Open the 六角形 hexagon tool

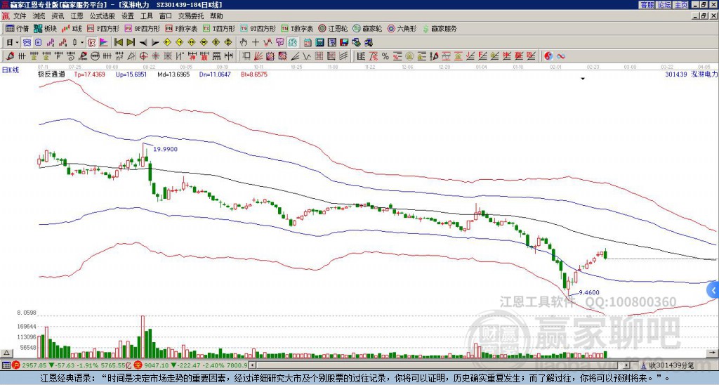pyautogui.click(x=402, y=28)
